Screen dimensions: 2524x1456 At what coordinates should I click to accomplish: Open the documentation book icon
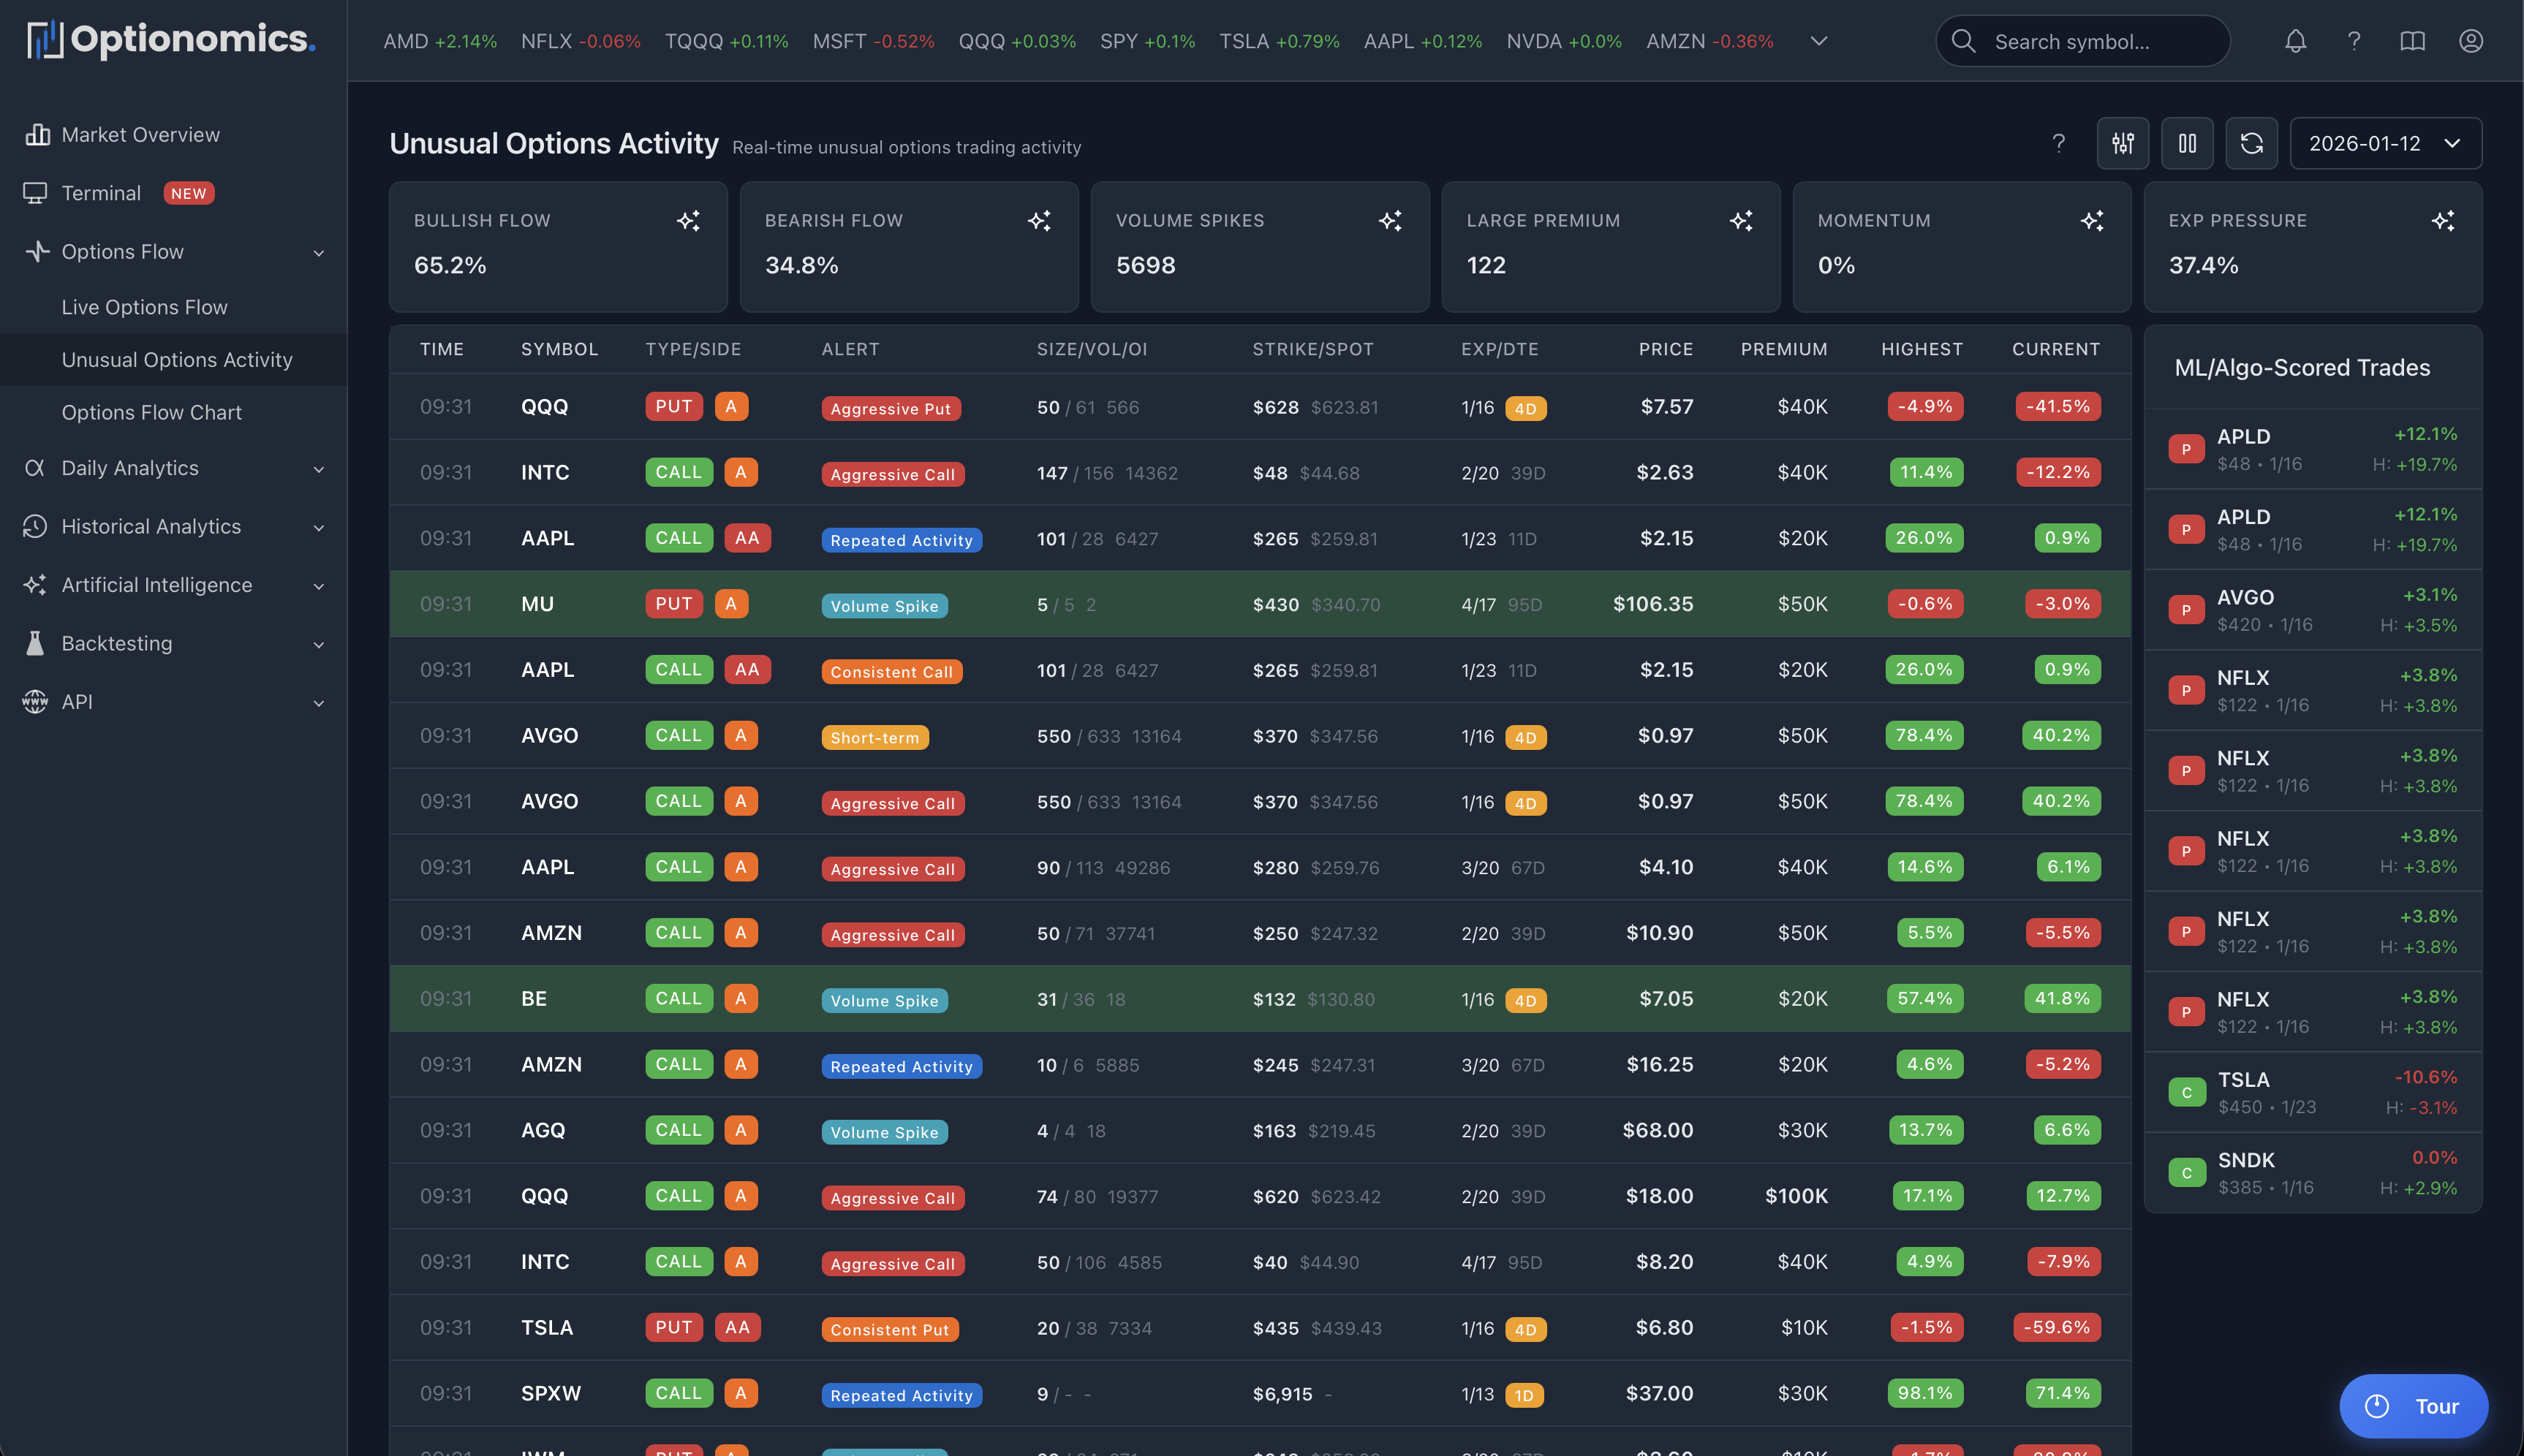2412,41
